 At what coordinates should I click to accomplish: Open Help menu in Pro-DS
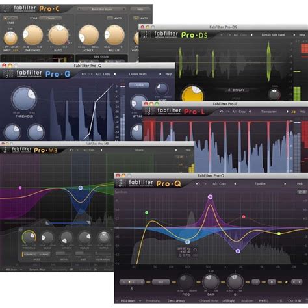[302, 35]
